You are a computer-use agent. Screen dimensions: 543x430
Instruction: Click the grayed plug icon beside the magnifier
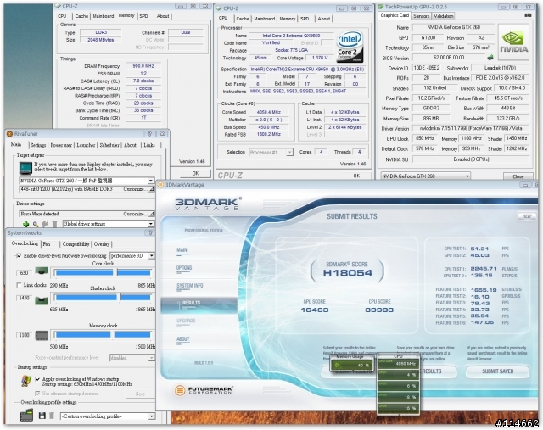[x=45, y=225]
